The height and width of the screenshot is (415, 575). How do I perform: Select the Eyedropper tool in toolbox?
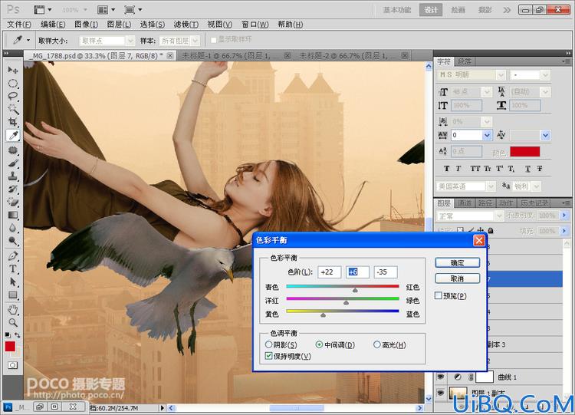coord(13,136)
